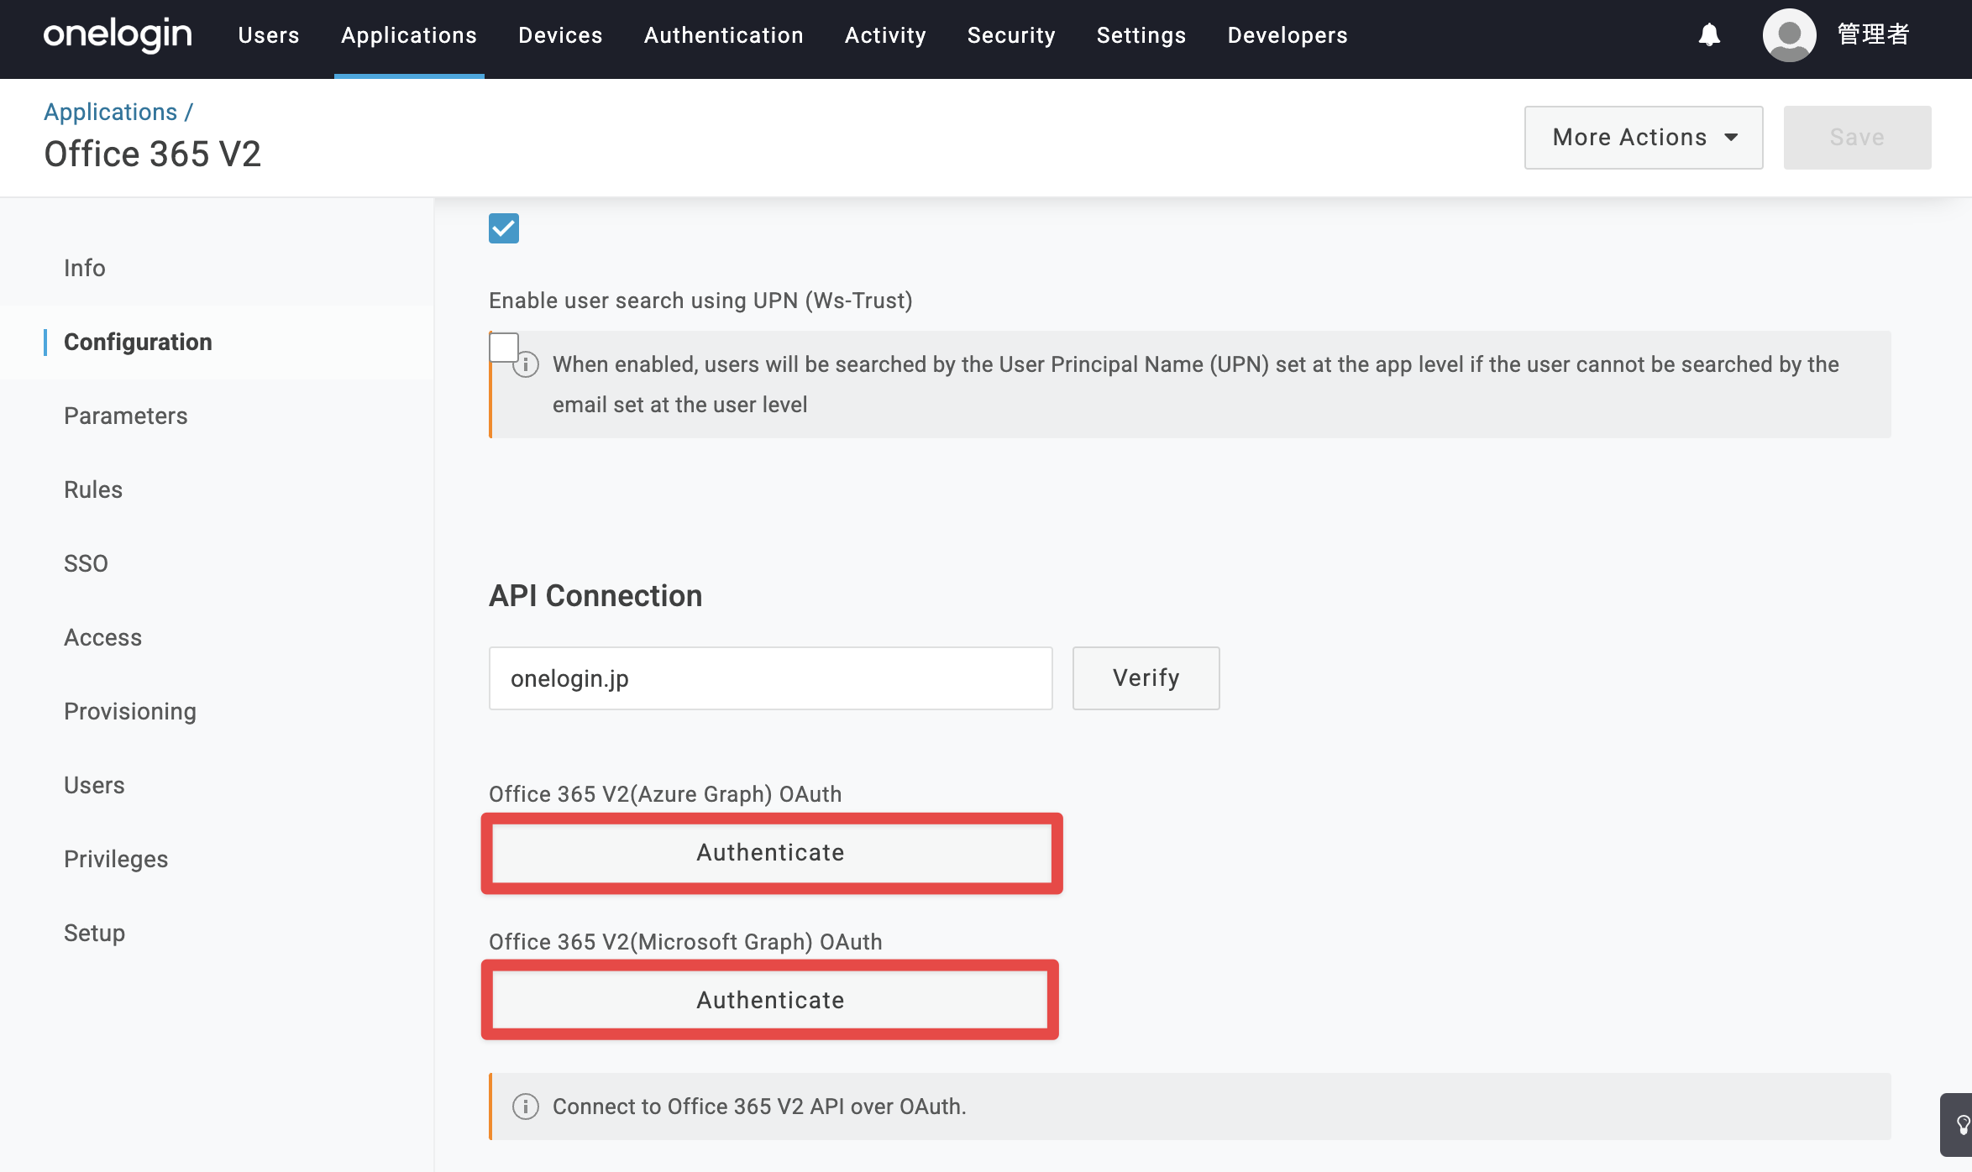
Task: Authenticate Office 365 V2 Microsoft Graph OAuth
Action: point(770,1000)
